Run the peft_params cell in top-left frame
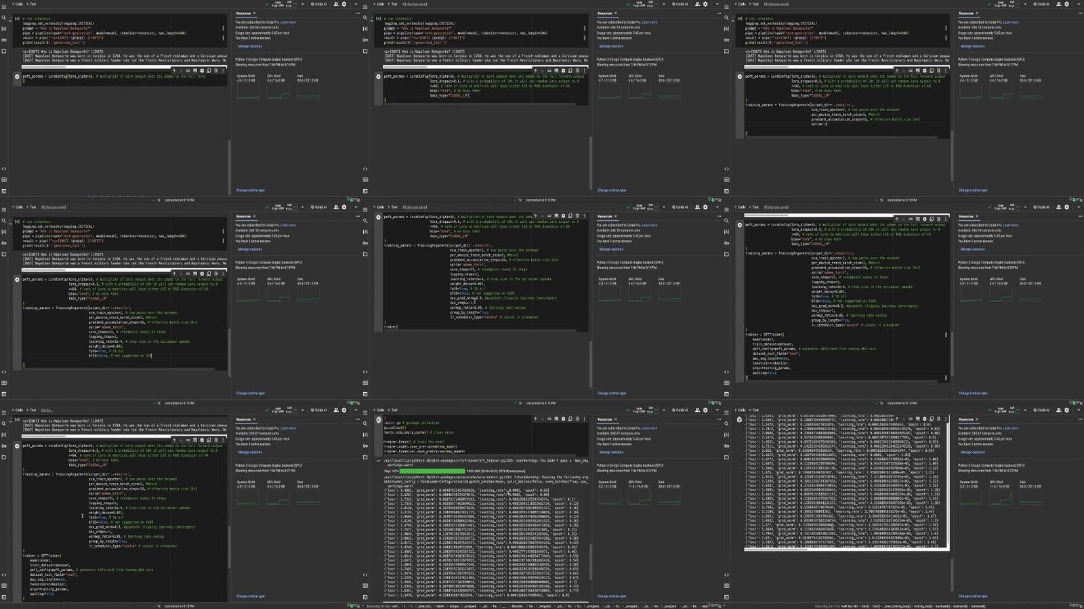 pos(18,77)
